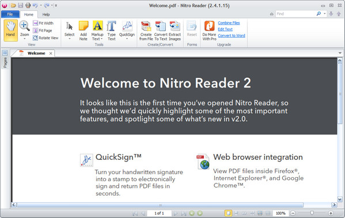Image resolution: width=345 pixels, height=218 pixels.
Task: Go to the previous page
Action: 143,213
